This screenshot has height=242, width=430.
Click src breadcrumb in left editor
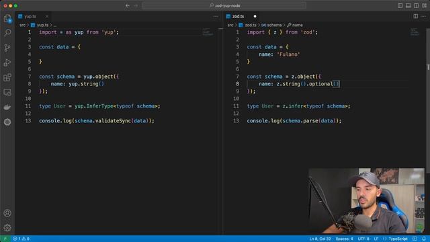[x=22, y=25]
